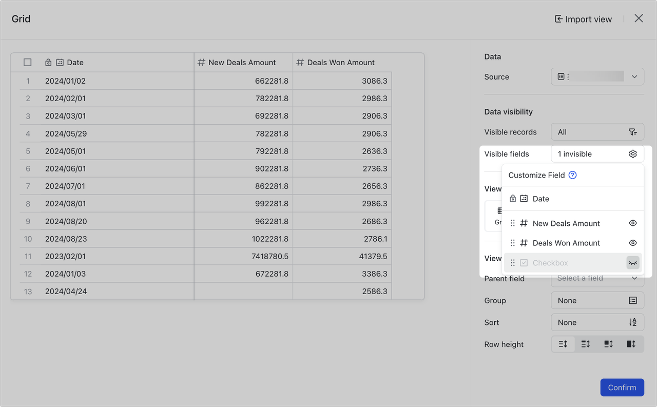Click the table icon in the Source dropdown
This screenshot has height=407, width=657.
pos(561,76)
